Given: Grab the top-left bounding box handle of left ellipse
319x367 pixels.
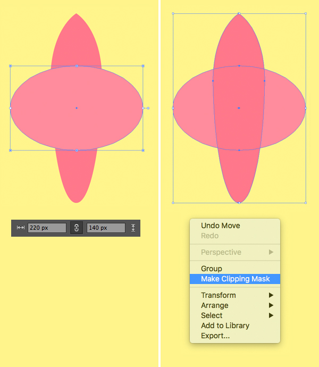Looking at the screenshot, I should tap(11, 66).
